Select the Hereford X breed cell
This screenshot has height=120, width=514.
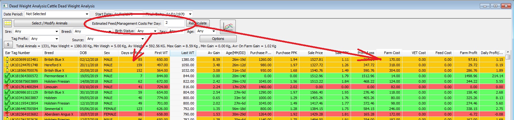[x=60, y=65]
